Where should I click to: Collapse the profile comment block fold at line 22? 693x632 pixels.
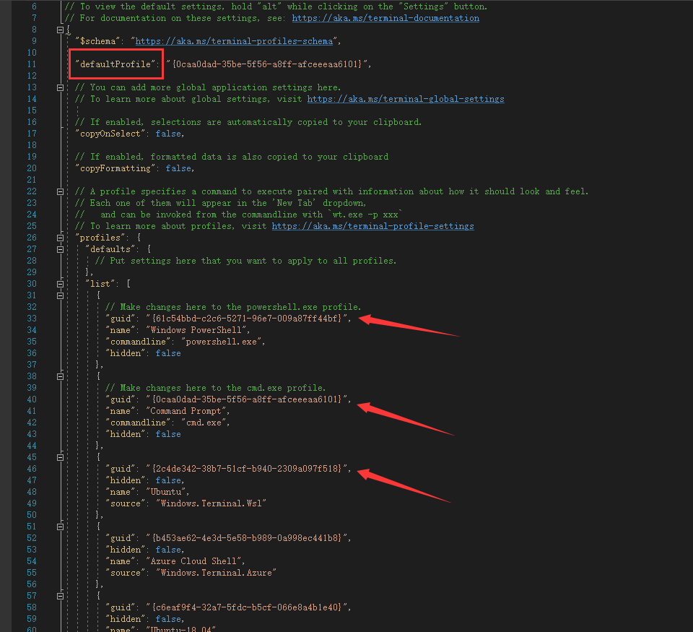(61, 191)
